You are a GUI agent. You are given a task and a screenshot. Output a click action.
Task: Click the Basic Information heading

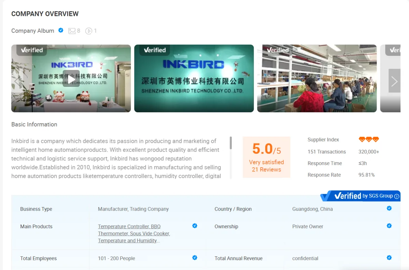tap(34, 124)
